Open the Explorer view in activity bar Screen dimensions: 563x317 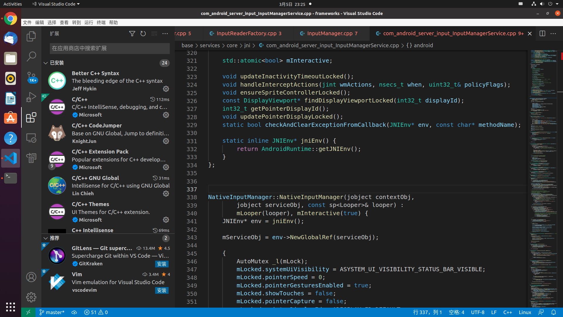coord(31,36)
